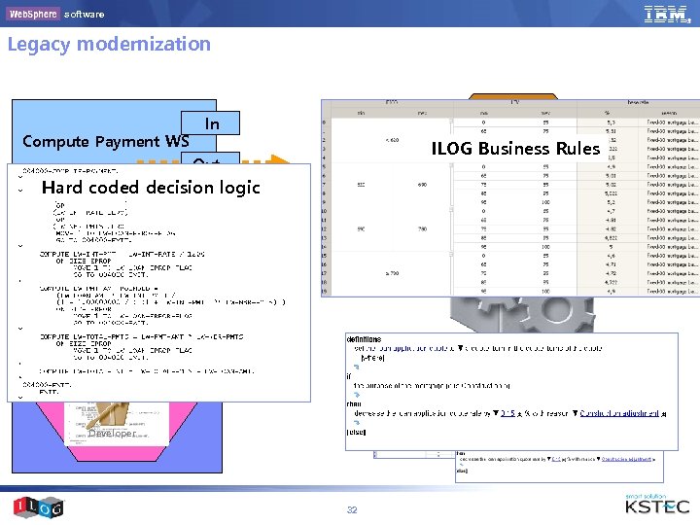Click the 'then' keyword in the front rule editor
This screenshot has width=700, height=525.
click(x=354, y=404)
